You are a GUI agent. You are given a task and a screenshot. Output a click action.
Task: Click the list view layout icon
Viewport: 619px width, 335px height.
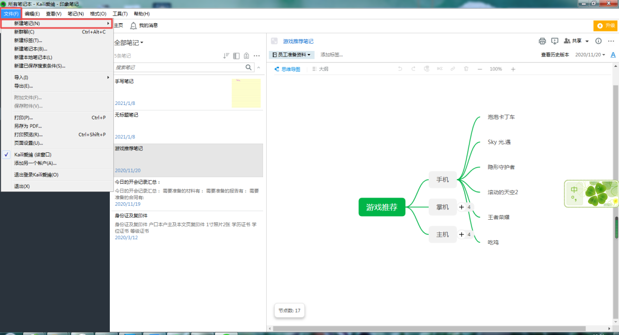coord(236,56)
